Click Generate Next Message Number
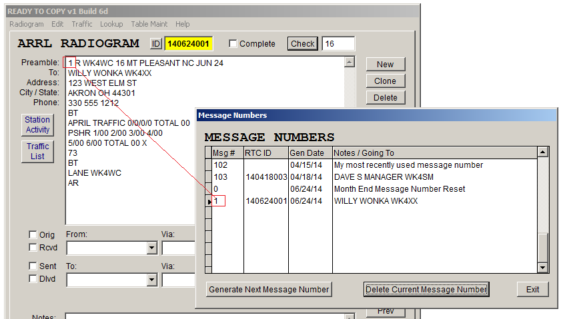565x319 pixels. point(269,290)
